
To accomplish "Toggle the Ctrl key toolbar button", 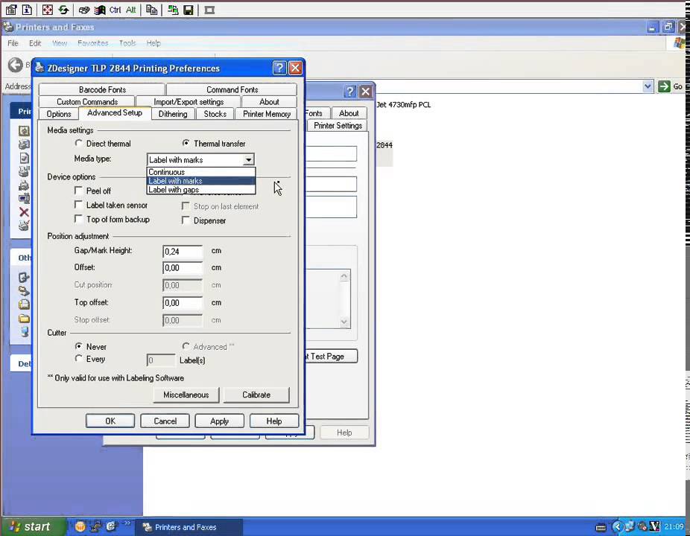I will [115, 10].
